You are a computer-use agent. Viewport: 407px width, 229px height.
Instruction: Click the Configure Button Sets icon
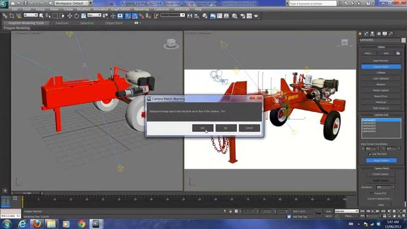[398, 53]
